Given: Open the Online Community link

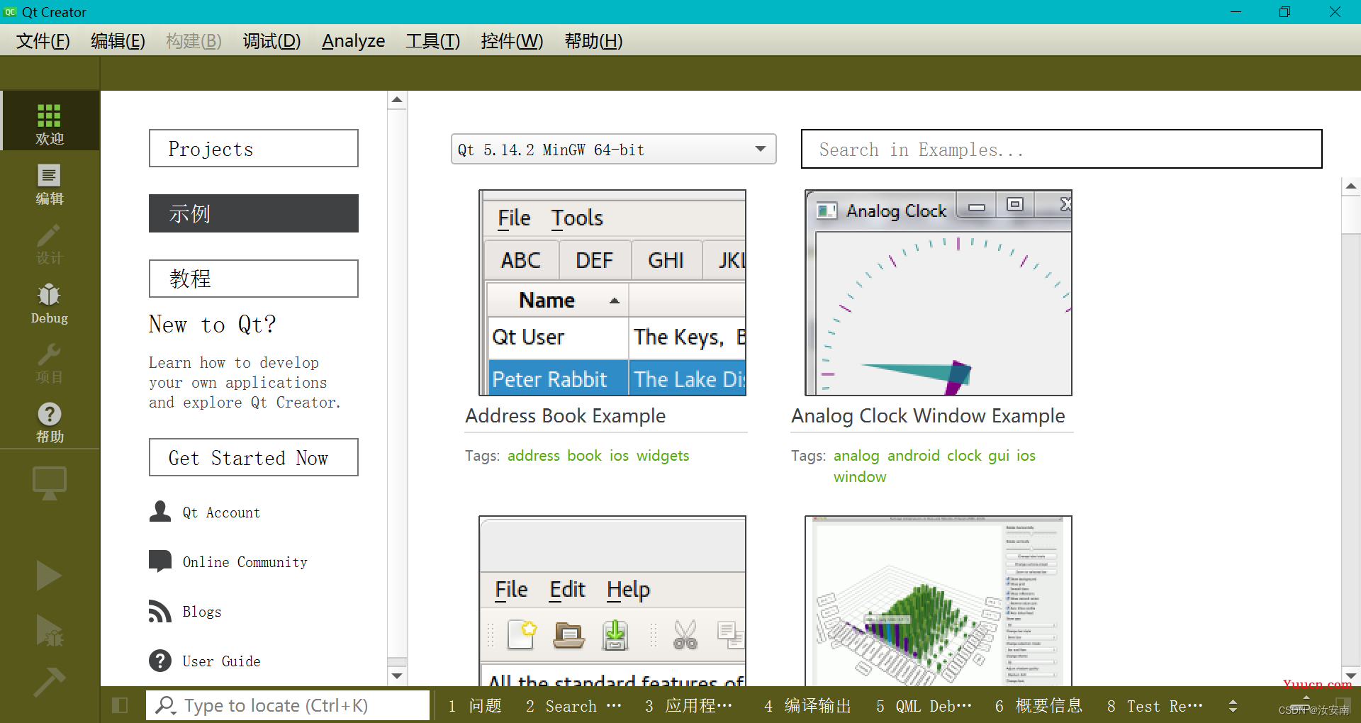Looking at the screenshot, I should coord(245,562).
